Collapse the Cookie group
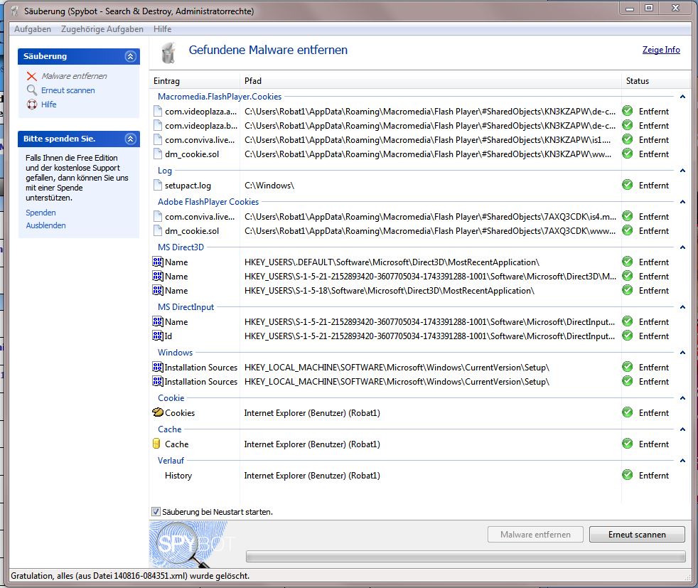Image resolution: width=698 pixels, height=588 pixels. point(682,398)
